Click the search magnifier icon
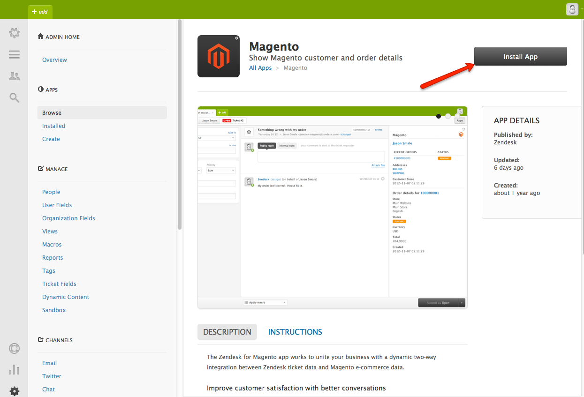584x397 pixels. 14,97
